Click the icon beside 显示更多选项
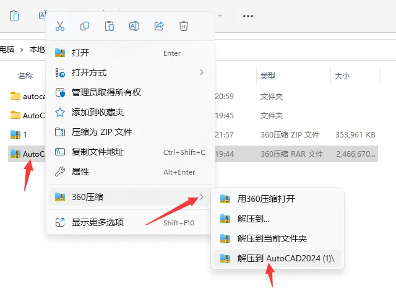 60,222
